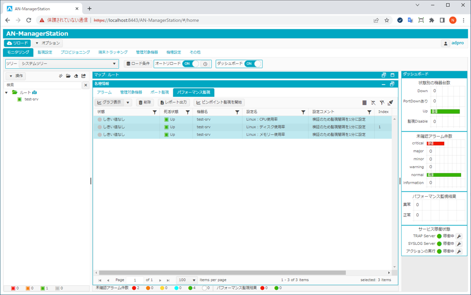Expand the グラフ表示 dropdown arrow

(128, 103)
